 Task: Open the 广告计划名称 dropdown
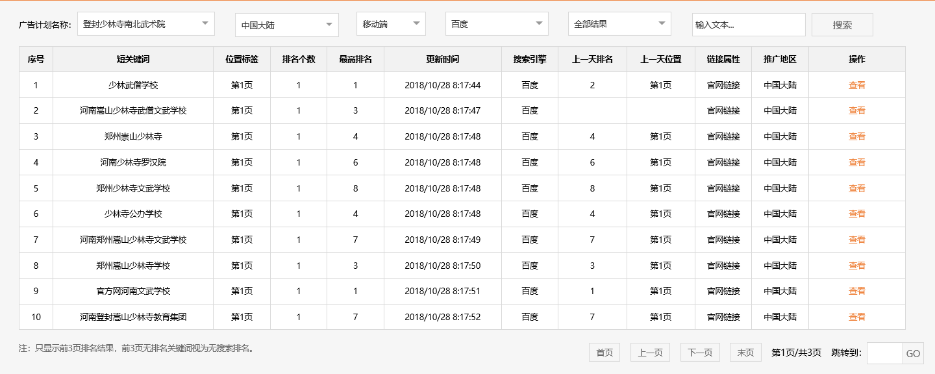point(146,24)
